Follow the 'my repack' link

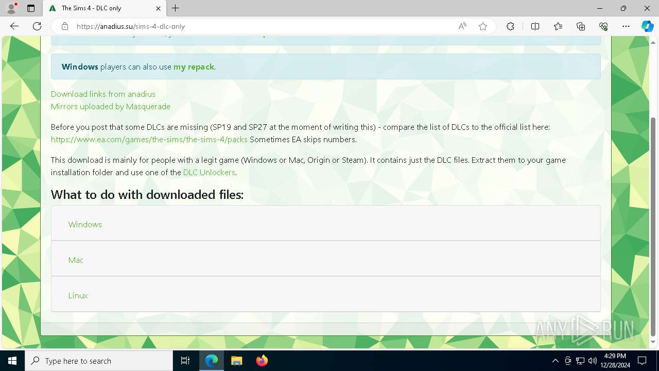coord(194,66)
